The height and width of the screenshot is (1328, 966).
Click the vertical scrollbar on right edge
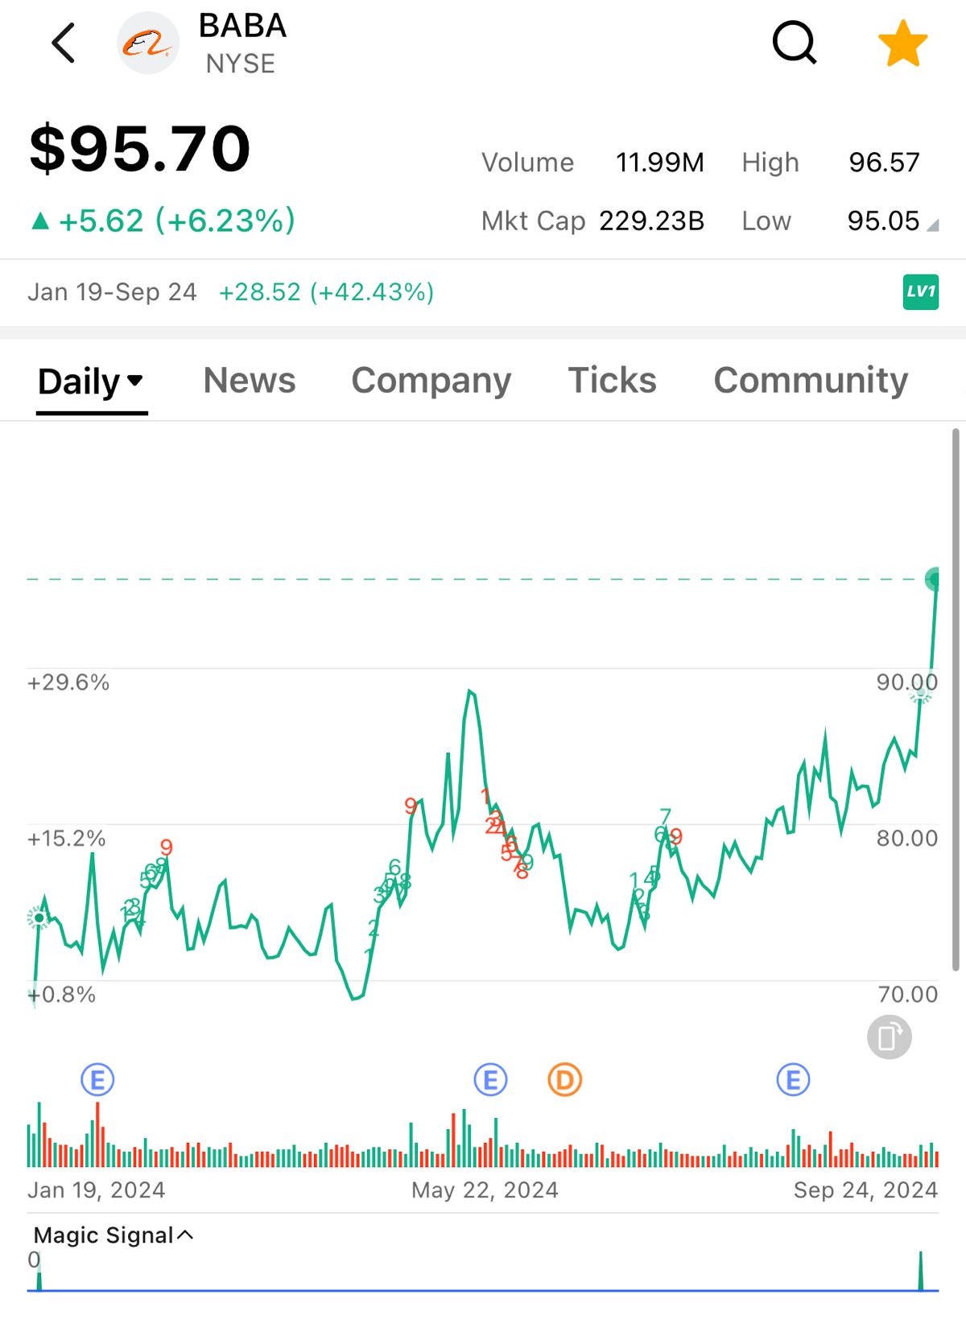tap(956, 700)
